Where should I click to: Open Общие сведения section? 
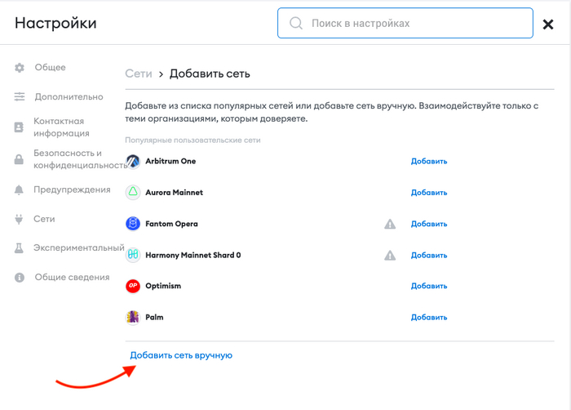72,277
